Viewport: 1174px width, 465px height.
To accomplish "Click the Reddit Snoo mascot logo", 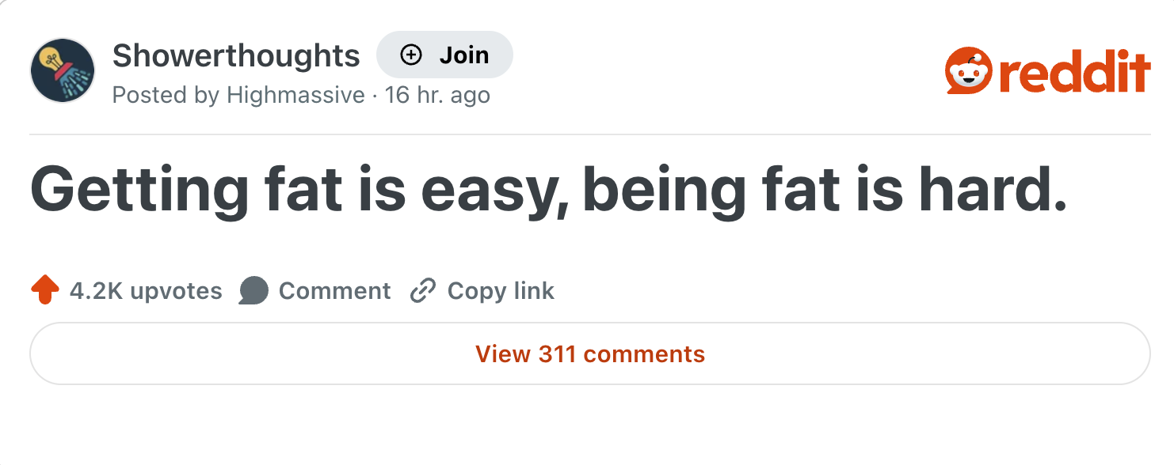I will (x=968, y=72).
